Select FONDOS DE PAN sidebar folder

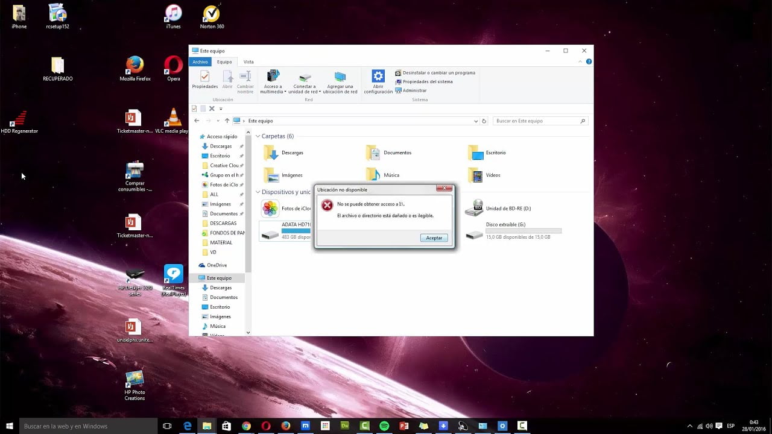pos(223,233)
